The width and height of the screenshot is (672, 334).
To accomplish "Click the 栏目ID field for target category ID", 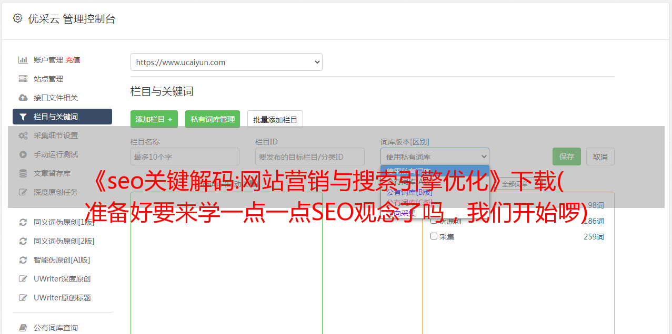I will [310, 156].
